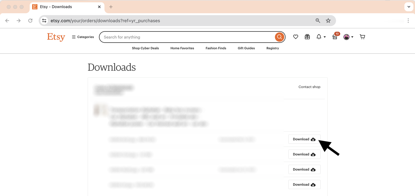Click the address bar URL
This screenshot has width=415, height=196.
coord(105,21)
